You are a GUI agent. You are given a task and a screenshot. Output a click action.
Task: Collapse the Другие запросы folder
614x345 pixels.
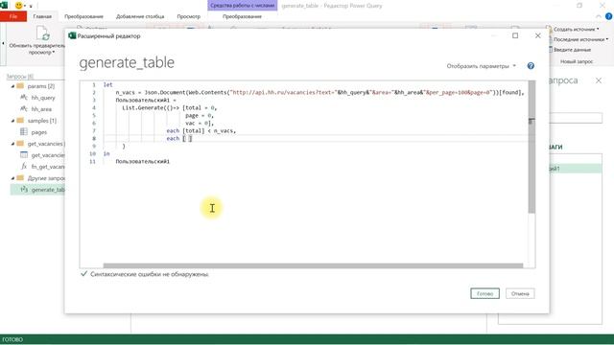12,178
